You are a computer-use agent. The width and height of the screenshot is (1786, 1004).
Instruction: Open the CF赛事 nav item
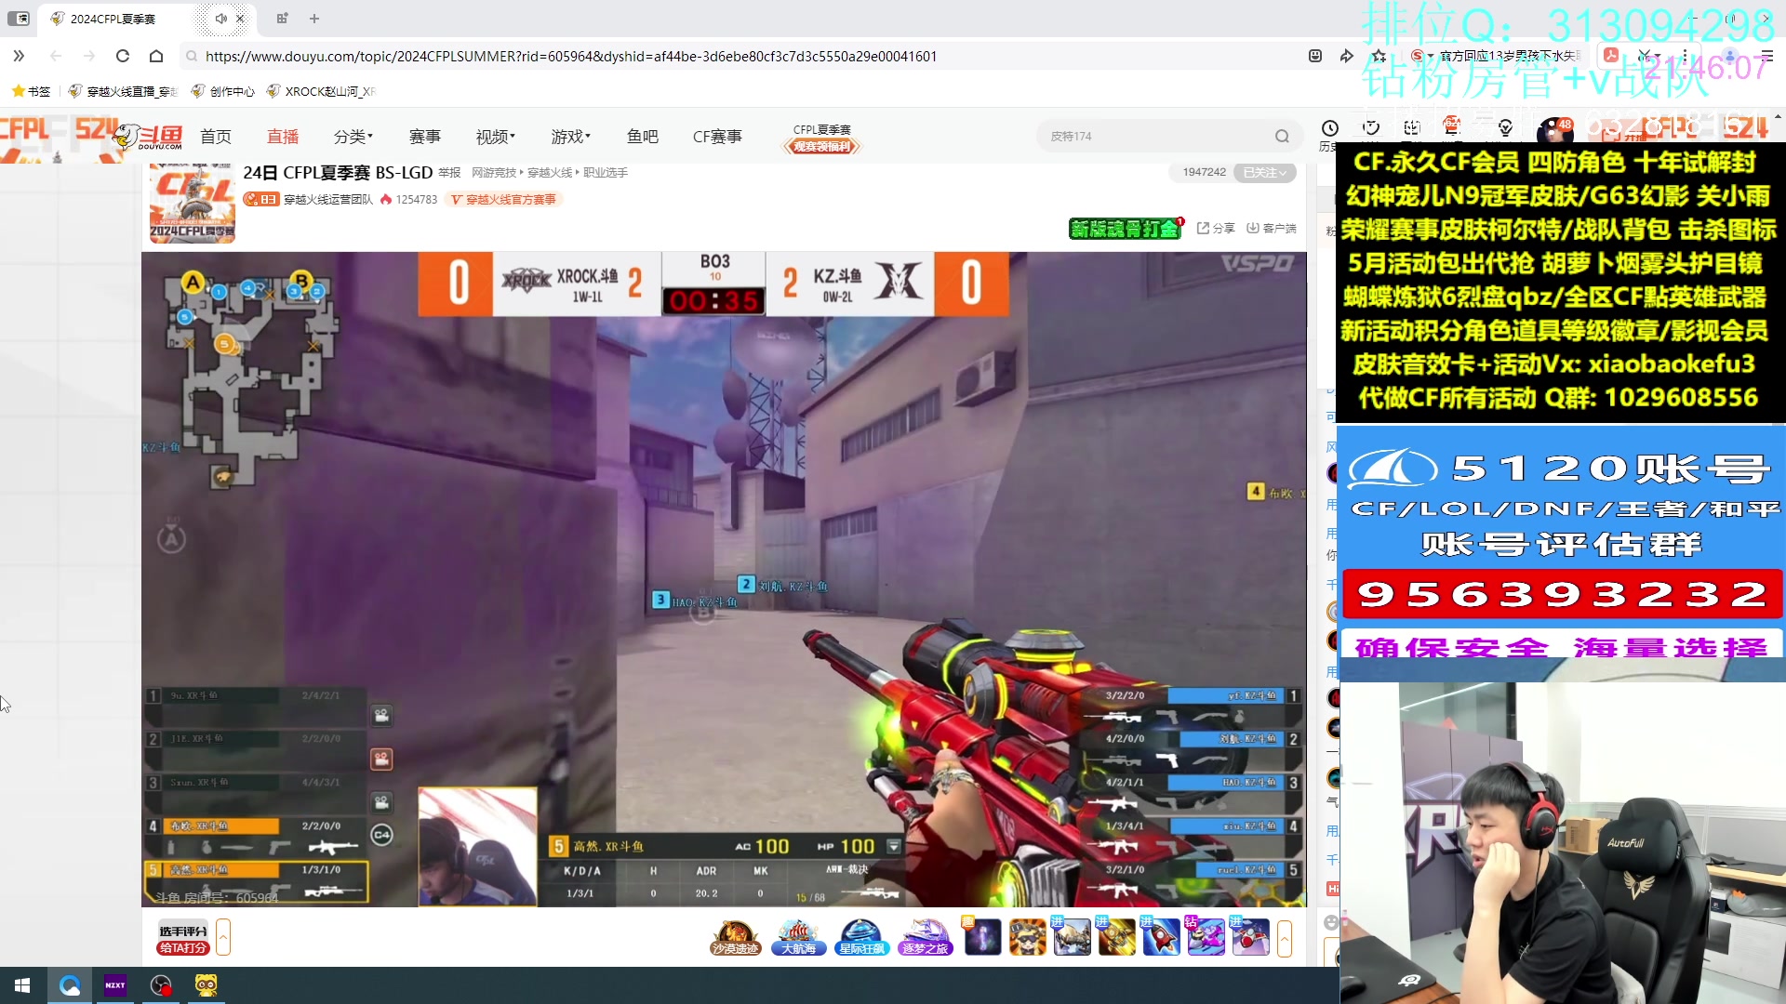[717, 137]
